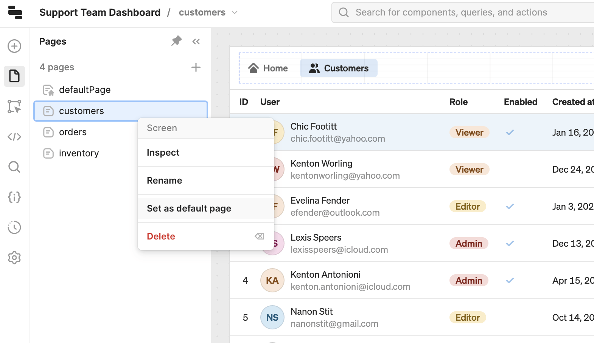Click the search components and queries field
Screen dimensions: 594x343
(x=463, y=12)
